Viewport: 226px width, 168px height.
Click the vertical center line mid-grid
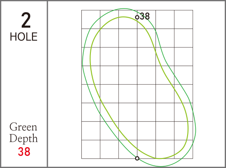click(x=137, y=85)
